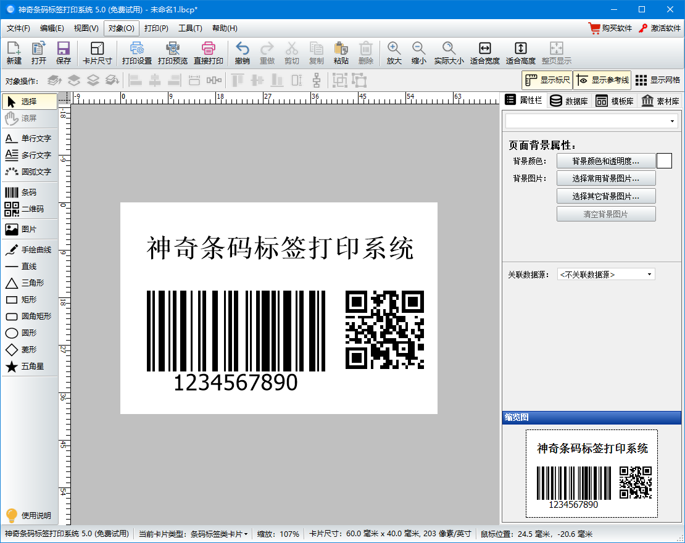
Task: Select the 图片 image tool
Action: tap(29, 230)
